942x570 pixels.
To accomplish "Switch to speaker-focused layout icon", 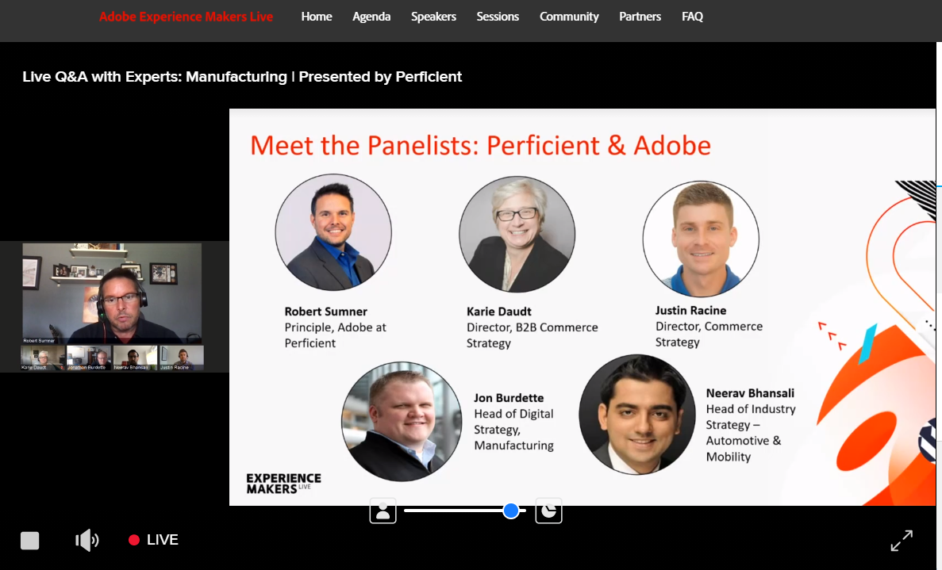I will [x=383, y=511].
